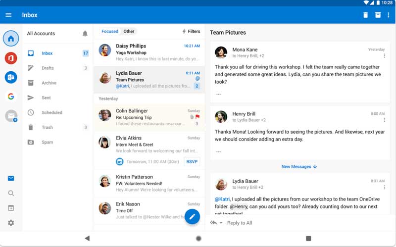Open the Sent folder
This screenshot has width=396, height=247.
[x=58, y=98]
